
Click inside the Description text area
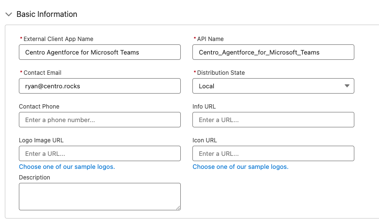tap(100, 196)
